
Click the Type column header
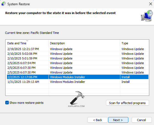[134, 43]
